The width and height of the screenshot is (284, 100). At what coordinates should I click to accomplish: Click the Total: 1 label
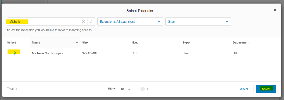point(12,89)
